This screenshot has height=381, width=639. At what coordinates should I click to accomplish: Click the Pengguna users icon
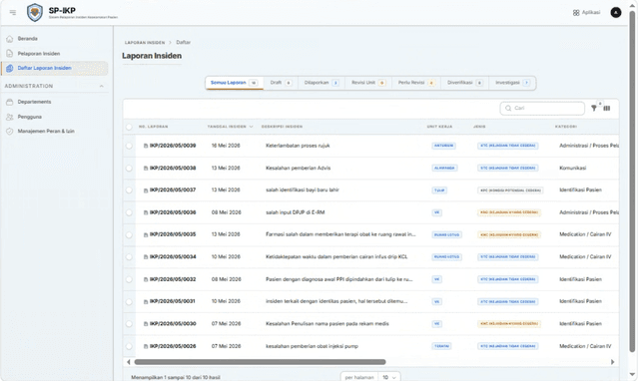(x=10, y=117)
